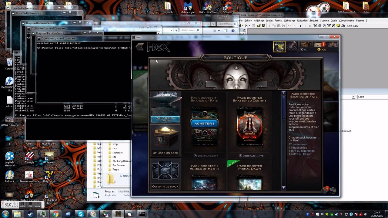
Task: Select the 60 Seconds desktop shortcut
Action: [x=49, y=158]
